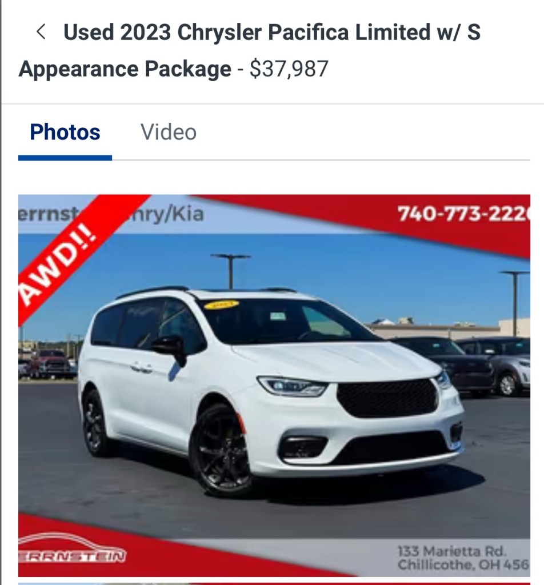Click the $37,987 price text
Viewport: 544px width, 585px height.
(289, 69)
